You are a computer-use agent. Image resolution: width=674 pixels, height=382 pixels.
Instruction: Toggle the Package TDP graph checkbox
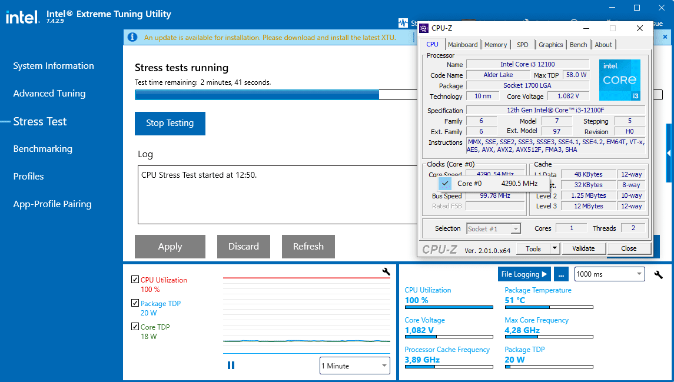coord(135,303)
